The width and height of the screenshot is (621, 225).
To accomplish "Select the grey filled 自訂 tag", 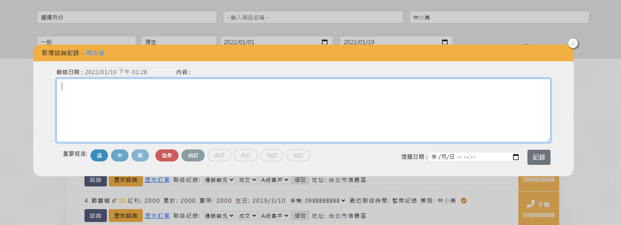I will (x=193, y=155).
